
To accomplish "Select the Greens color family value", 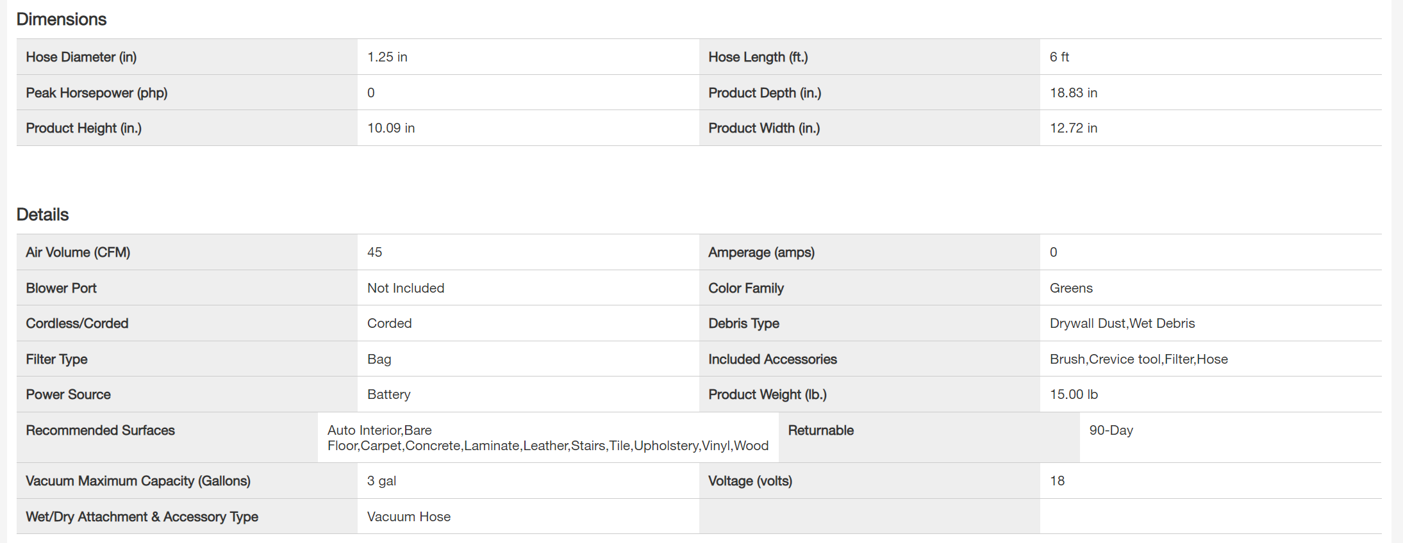I will point(1070,288).
